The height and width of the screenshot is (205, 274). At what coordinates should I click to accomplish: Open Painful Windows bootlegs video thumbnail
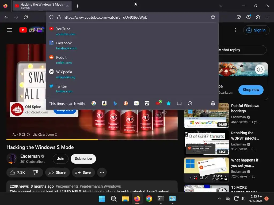point(206,115)
